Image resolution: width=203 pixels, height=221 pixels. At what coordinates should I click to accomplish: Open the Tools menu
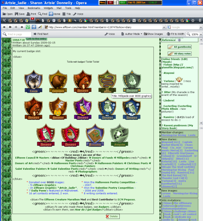68,8
